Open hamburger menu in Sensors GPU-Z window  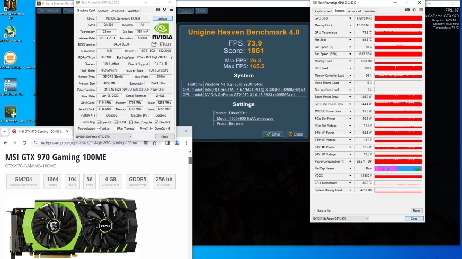pyautogui.click(x=421, y=10)
